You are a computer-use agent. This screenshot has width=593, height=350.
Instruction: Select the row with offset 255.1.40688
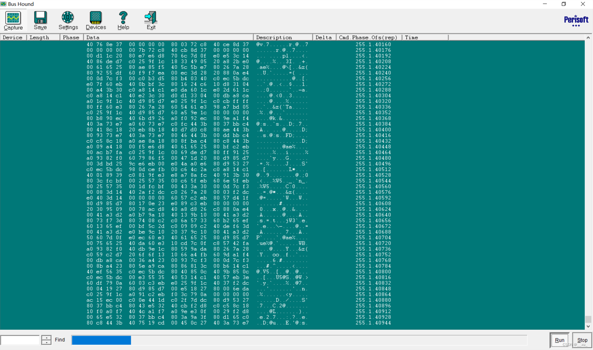(292, 232)
